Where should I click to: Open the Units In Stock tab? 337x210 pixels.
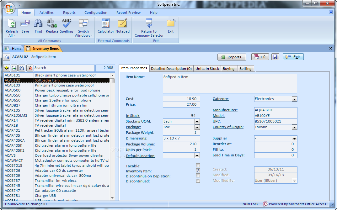[207, 69]
